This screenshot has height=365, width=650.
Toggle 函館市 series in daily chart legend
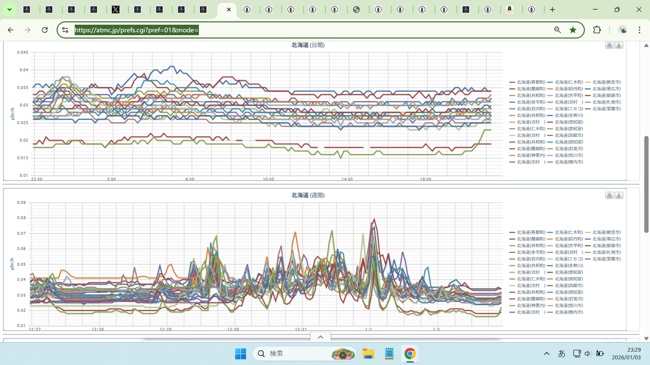click(x=565, y=135)
